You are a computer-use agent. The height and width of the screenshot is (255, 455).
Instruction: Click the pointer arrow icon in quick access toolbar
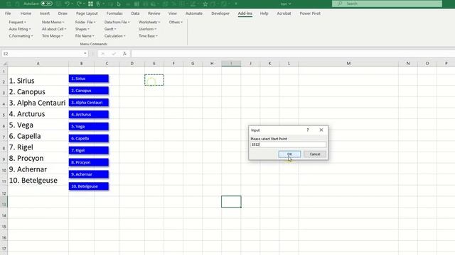tap(119, 4)
